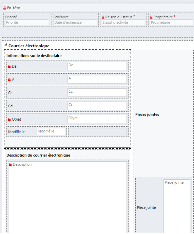Select the Description du courrier électronique heading

pyautogui.click(x=38, y=155)
